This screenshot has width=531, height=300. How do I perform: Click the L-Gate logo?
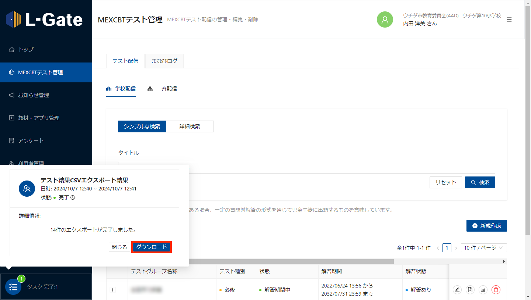45,19
